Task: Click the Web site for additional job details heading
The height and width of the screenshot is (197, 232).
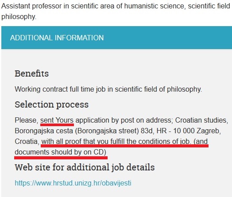Action: click(x=85, y=167)
